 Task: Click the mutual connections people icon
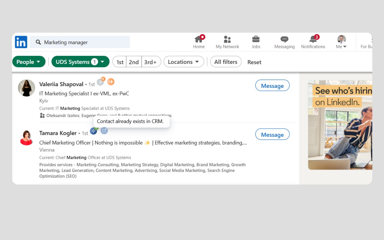(42, 115)
